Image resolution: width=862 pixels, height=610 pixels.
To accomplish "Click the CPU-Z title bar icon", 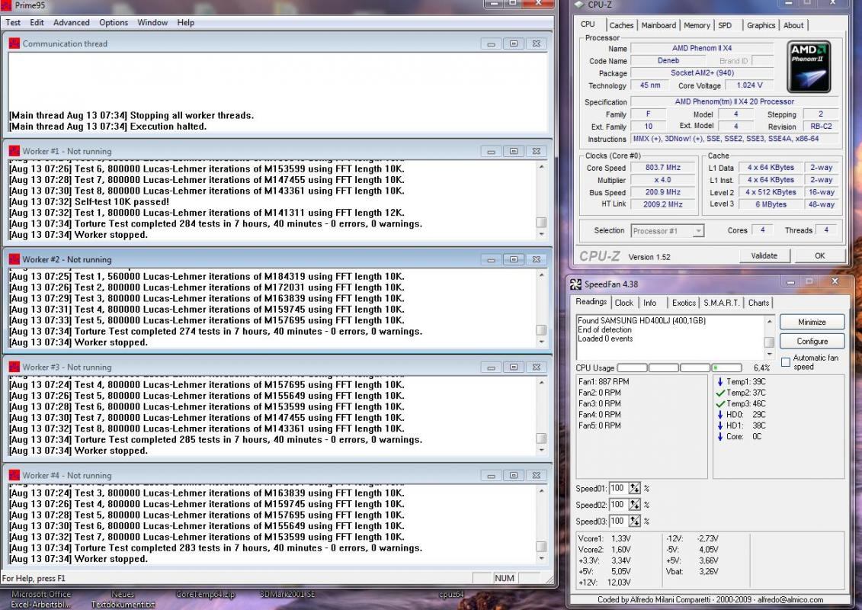I will coord(578,5).
